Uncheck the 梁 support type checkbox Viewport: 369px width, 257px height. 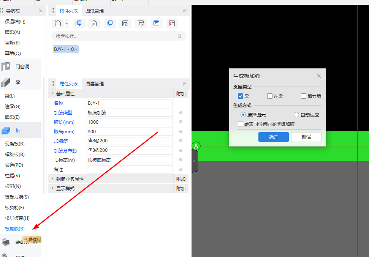[240, 96]
